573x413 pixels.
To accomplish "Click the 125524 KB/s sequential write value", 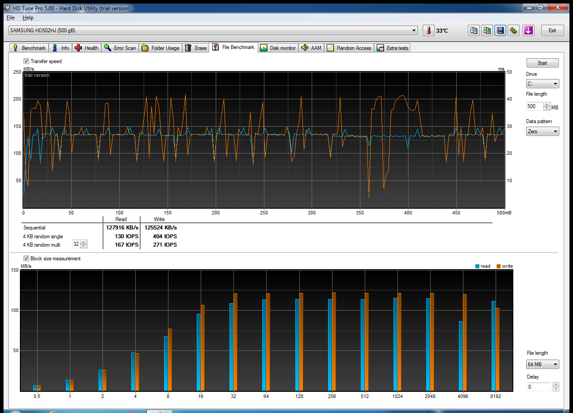I will pos(160,228).
